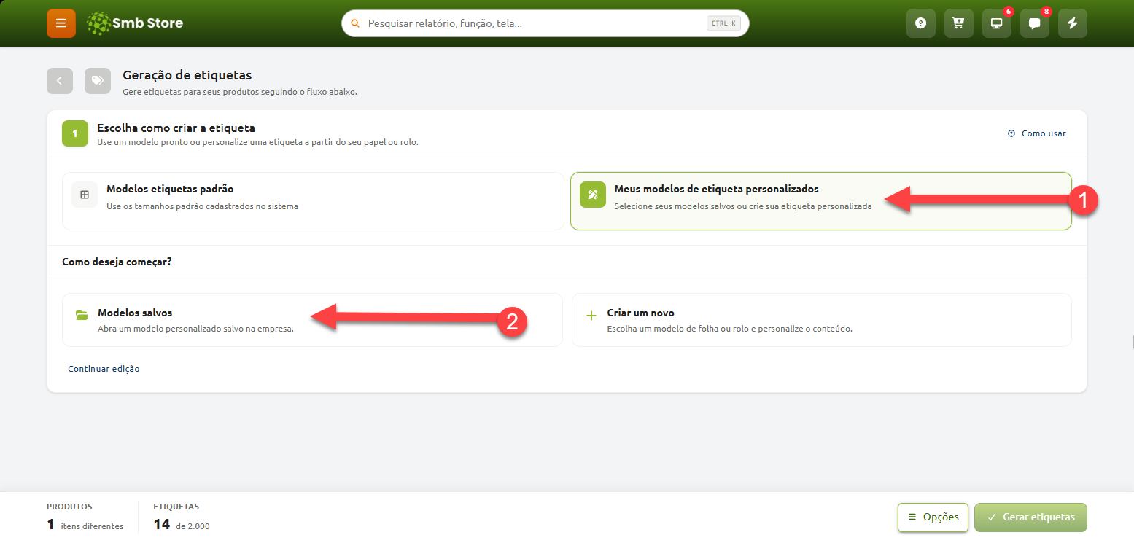This screenshot has height=543, width=1134.
Task: Click the Geração de etiquetas heading
Action: [187, 75]
